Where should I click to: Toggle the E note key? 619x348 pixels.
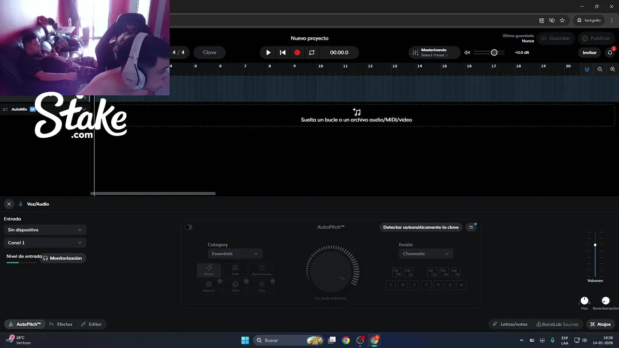tap(414, 285)
